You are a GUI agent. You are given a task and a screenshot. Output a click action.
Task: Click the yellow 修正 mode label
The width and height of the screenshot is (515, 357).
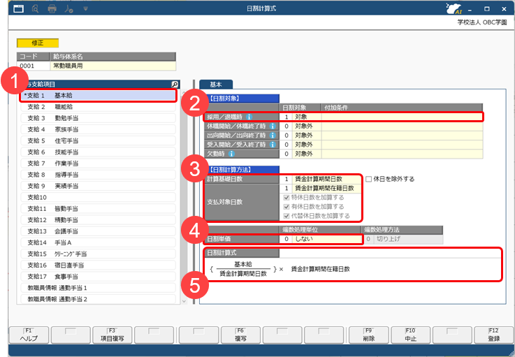tap(38, 43)
